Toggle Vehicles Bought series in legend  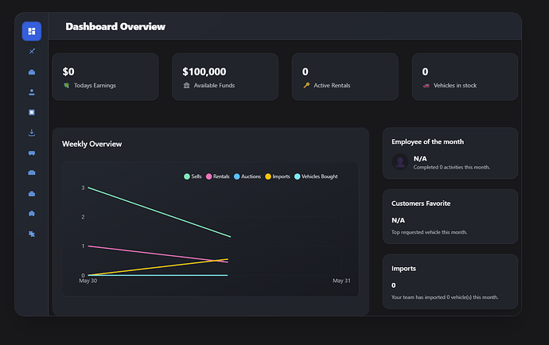pos(316,176)
